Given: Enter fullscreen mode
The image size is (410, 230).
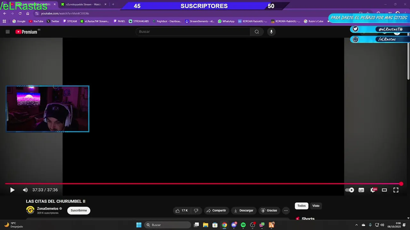Looking at the screenshot, I should coord(396,190).
